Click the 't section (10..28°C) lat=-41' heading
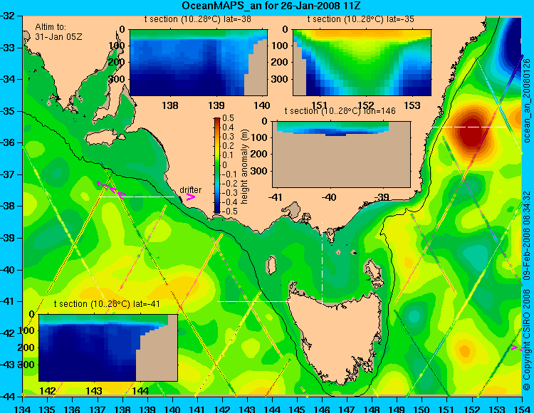534x413 pixels. [107, 304]
